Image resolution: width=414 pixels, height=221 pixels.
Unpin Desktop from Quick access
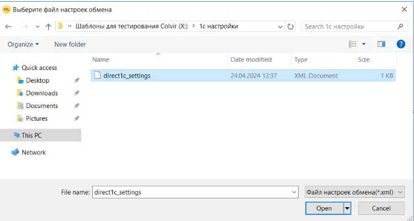(77, 80)
